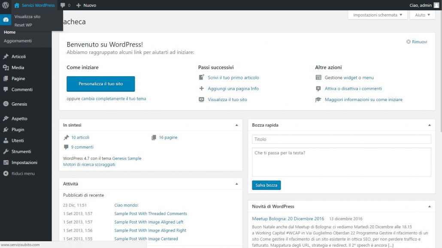442x248 pixels.
Task: Open the Plugin sidebar icon
Action: point(6,129)
